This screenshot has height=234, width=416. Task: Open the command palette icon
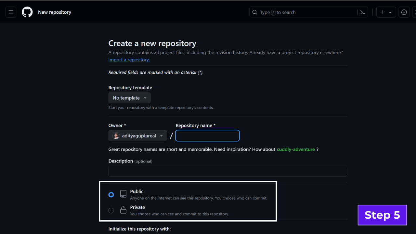tap(363, 12)
